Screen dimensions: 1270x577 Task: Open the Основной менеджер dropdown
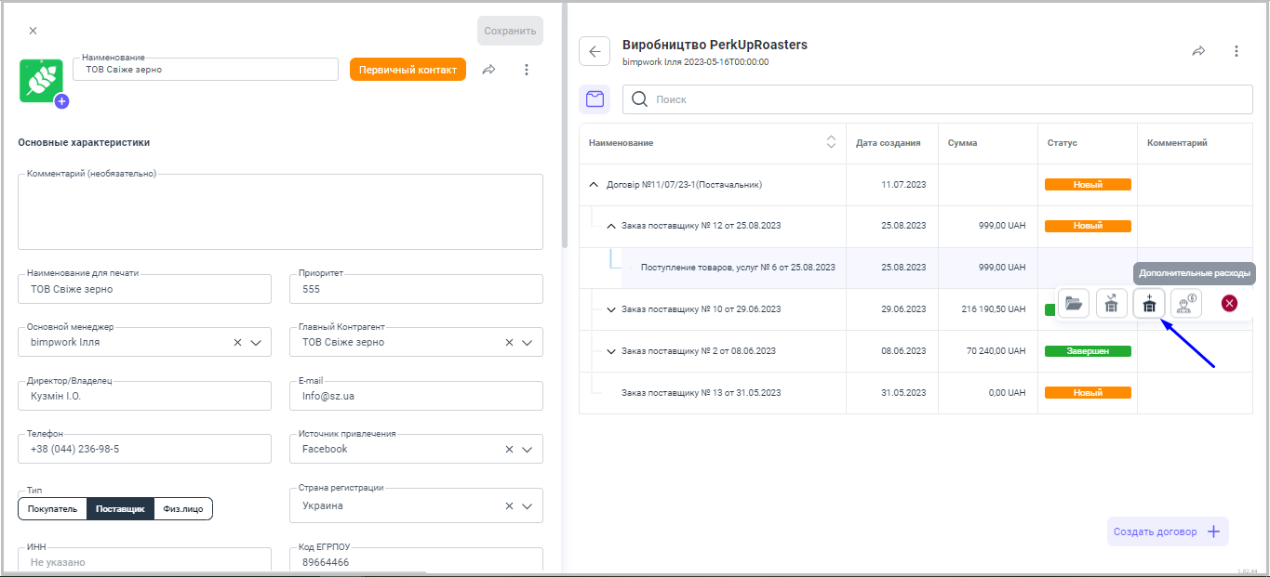pyautogui.click(x=256, y=343)
